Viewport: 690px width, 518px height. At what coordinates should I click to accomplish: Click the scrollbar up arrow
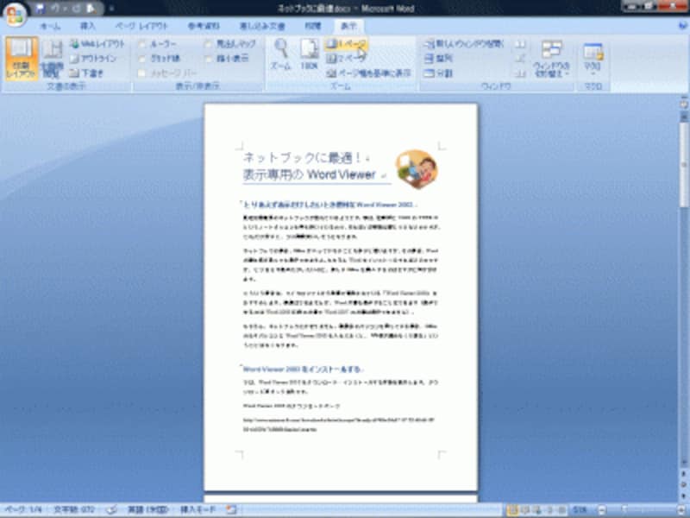[684, 117]
